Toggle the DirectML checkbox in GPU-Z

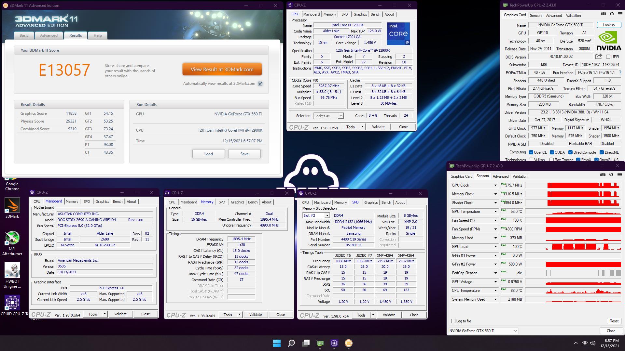pos(602,152)
